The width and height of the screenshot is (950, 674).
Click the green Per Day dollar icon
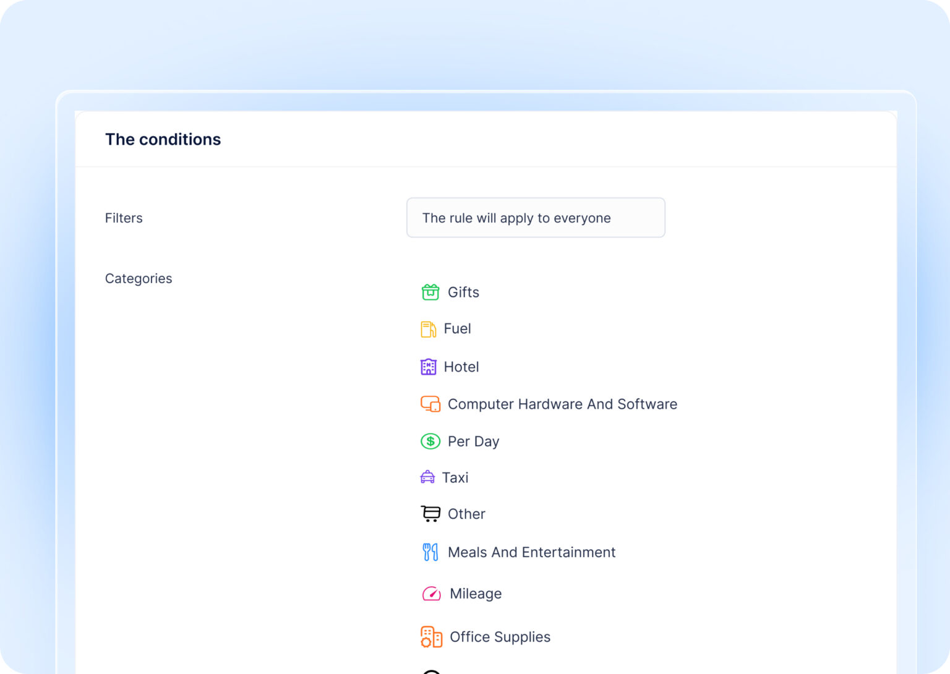430,442
